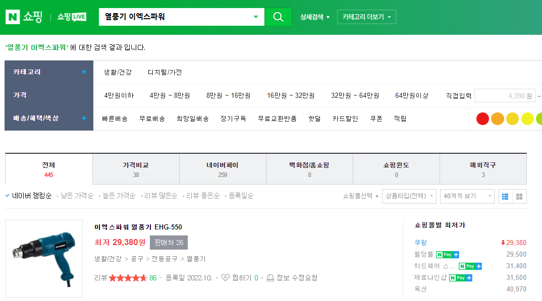Expand the 카테고리 filter plus icon
Viewport: 542px width, 301px height.
click(84, 72)
